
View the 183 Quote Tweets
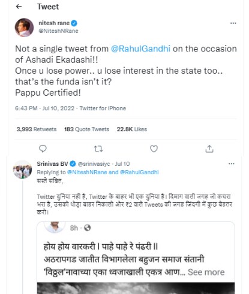[x=87, y=129]
